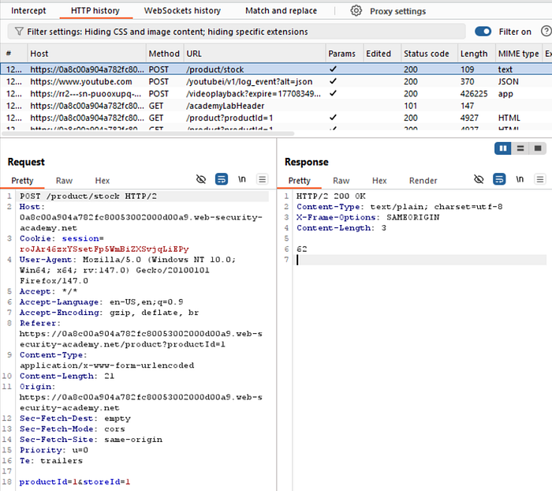Show non-printable \n characters in Request
This screenshot has width=552, height=491.
click(242, 179)
